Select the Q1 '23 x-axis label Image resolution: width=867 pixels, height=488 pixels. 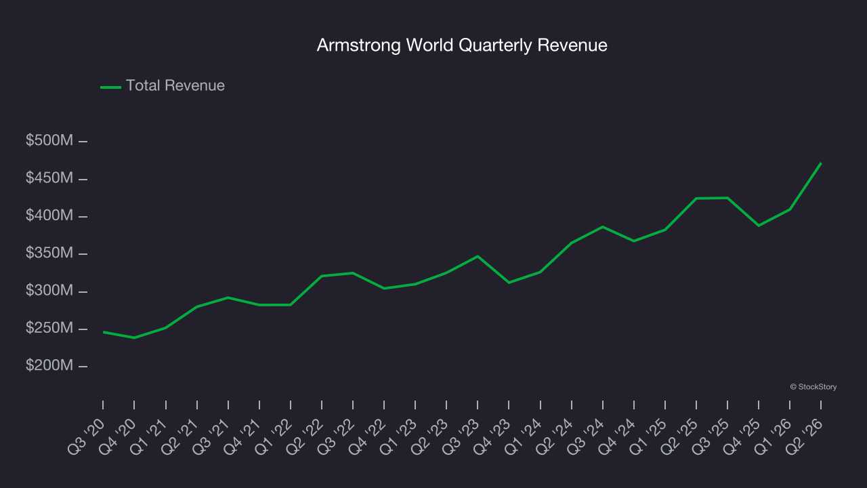(x=398, y=436)
